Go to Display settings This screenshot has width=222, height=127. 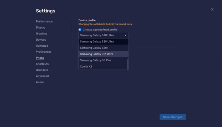tap(41, 27)
